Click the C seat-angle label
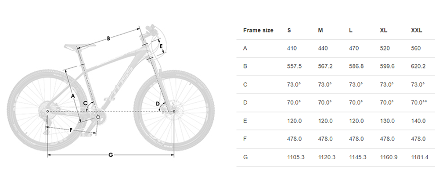The height and width of the screenshot is (175, 439). pos(86,104)
